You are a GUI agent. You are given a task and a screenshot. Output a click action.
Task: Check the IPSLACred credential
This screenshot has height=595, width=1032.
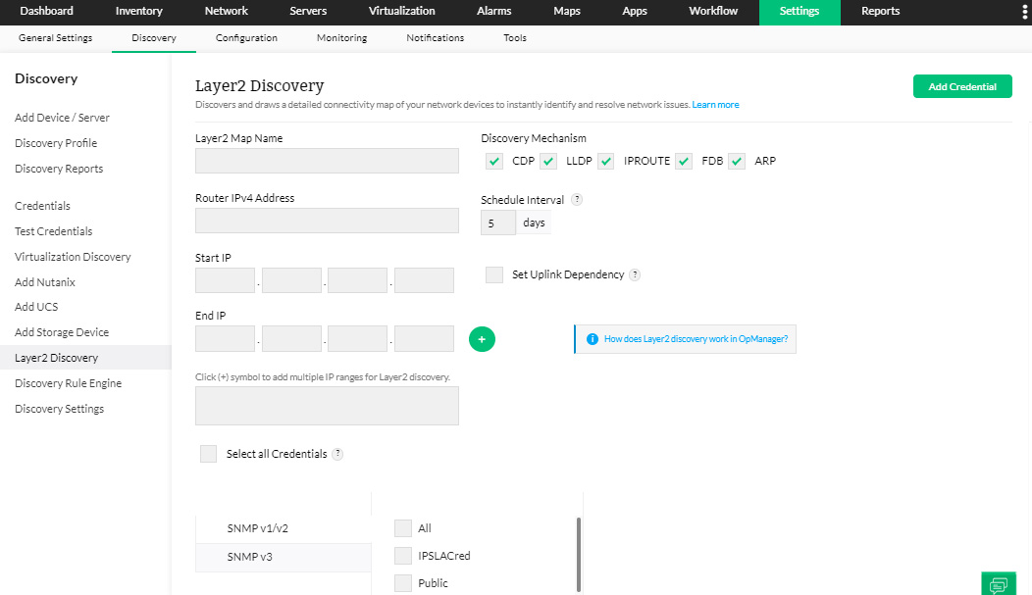tap(402, 555)
